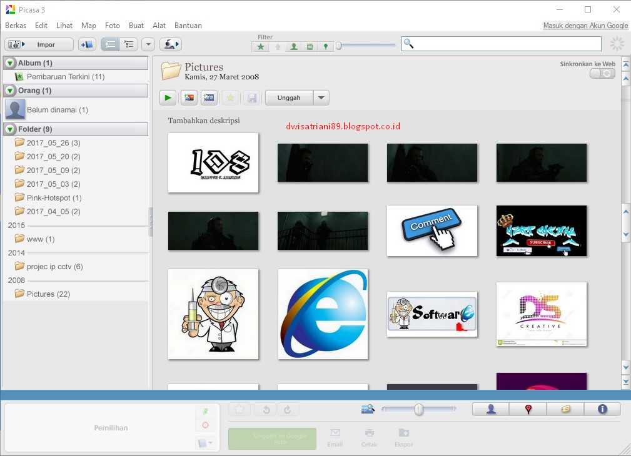The width and height of the screenshot is (631, 456).
Task: Click the magnifier icon in search box
Action: click(x=408, y=44)
